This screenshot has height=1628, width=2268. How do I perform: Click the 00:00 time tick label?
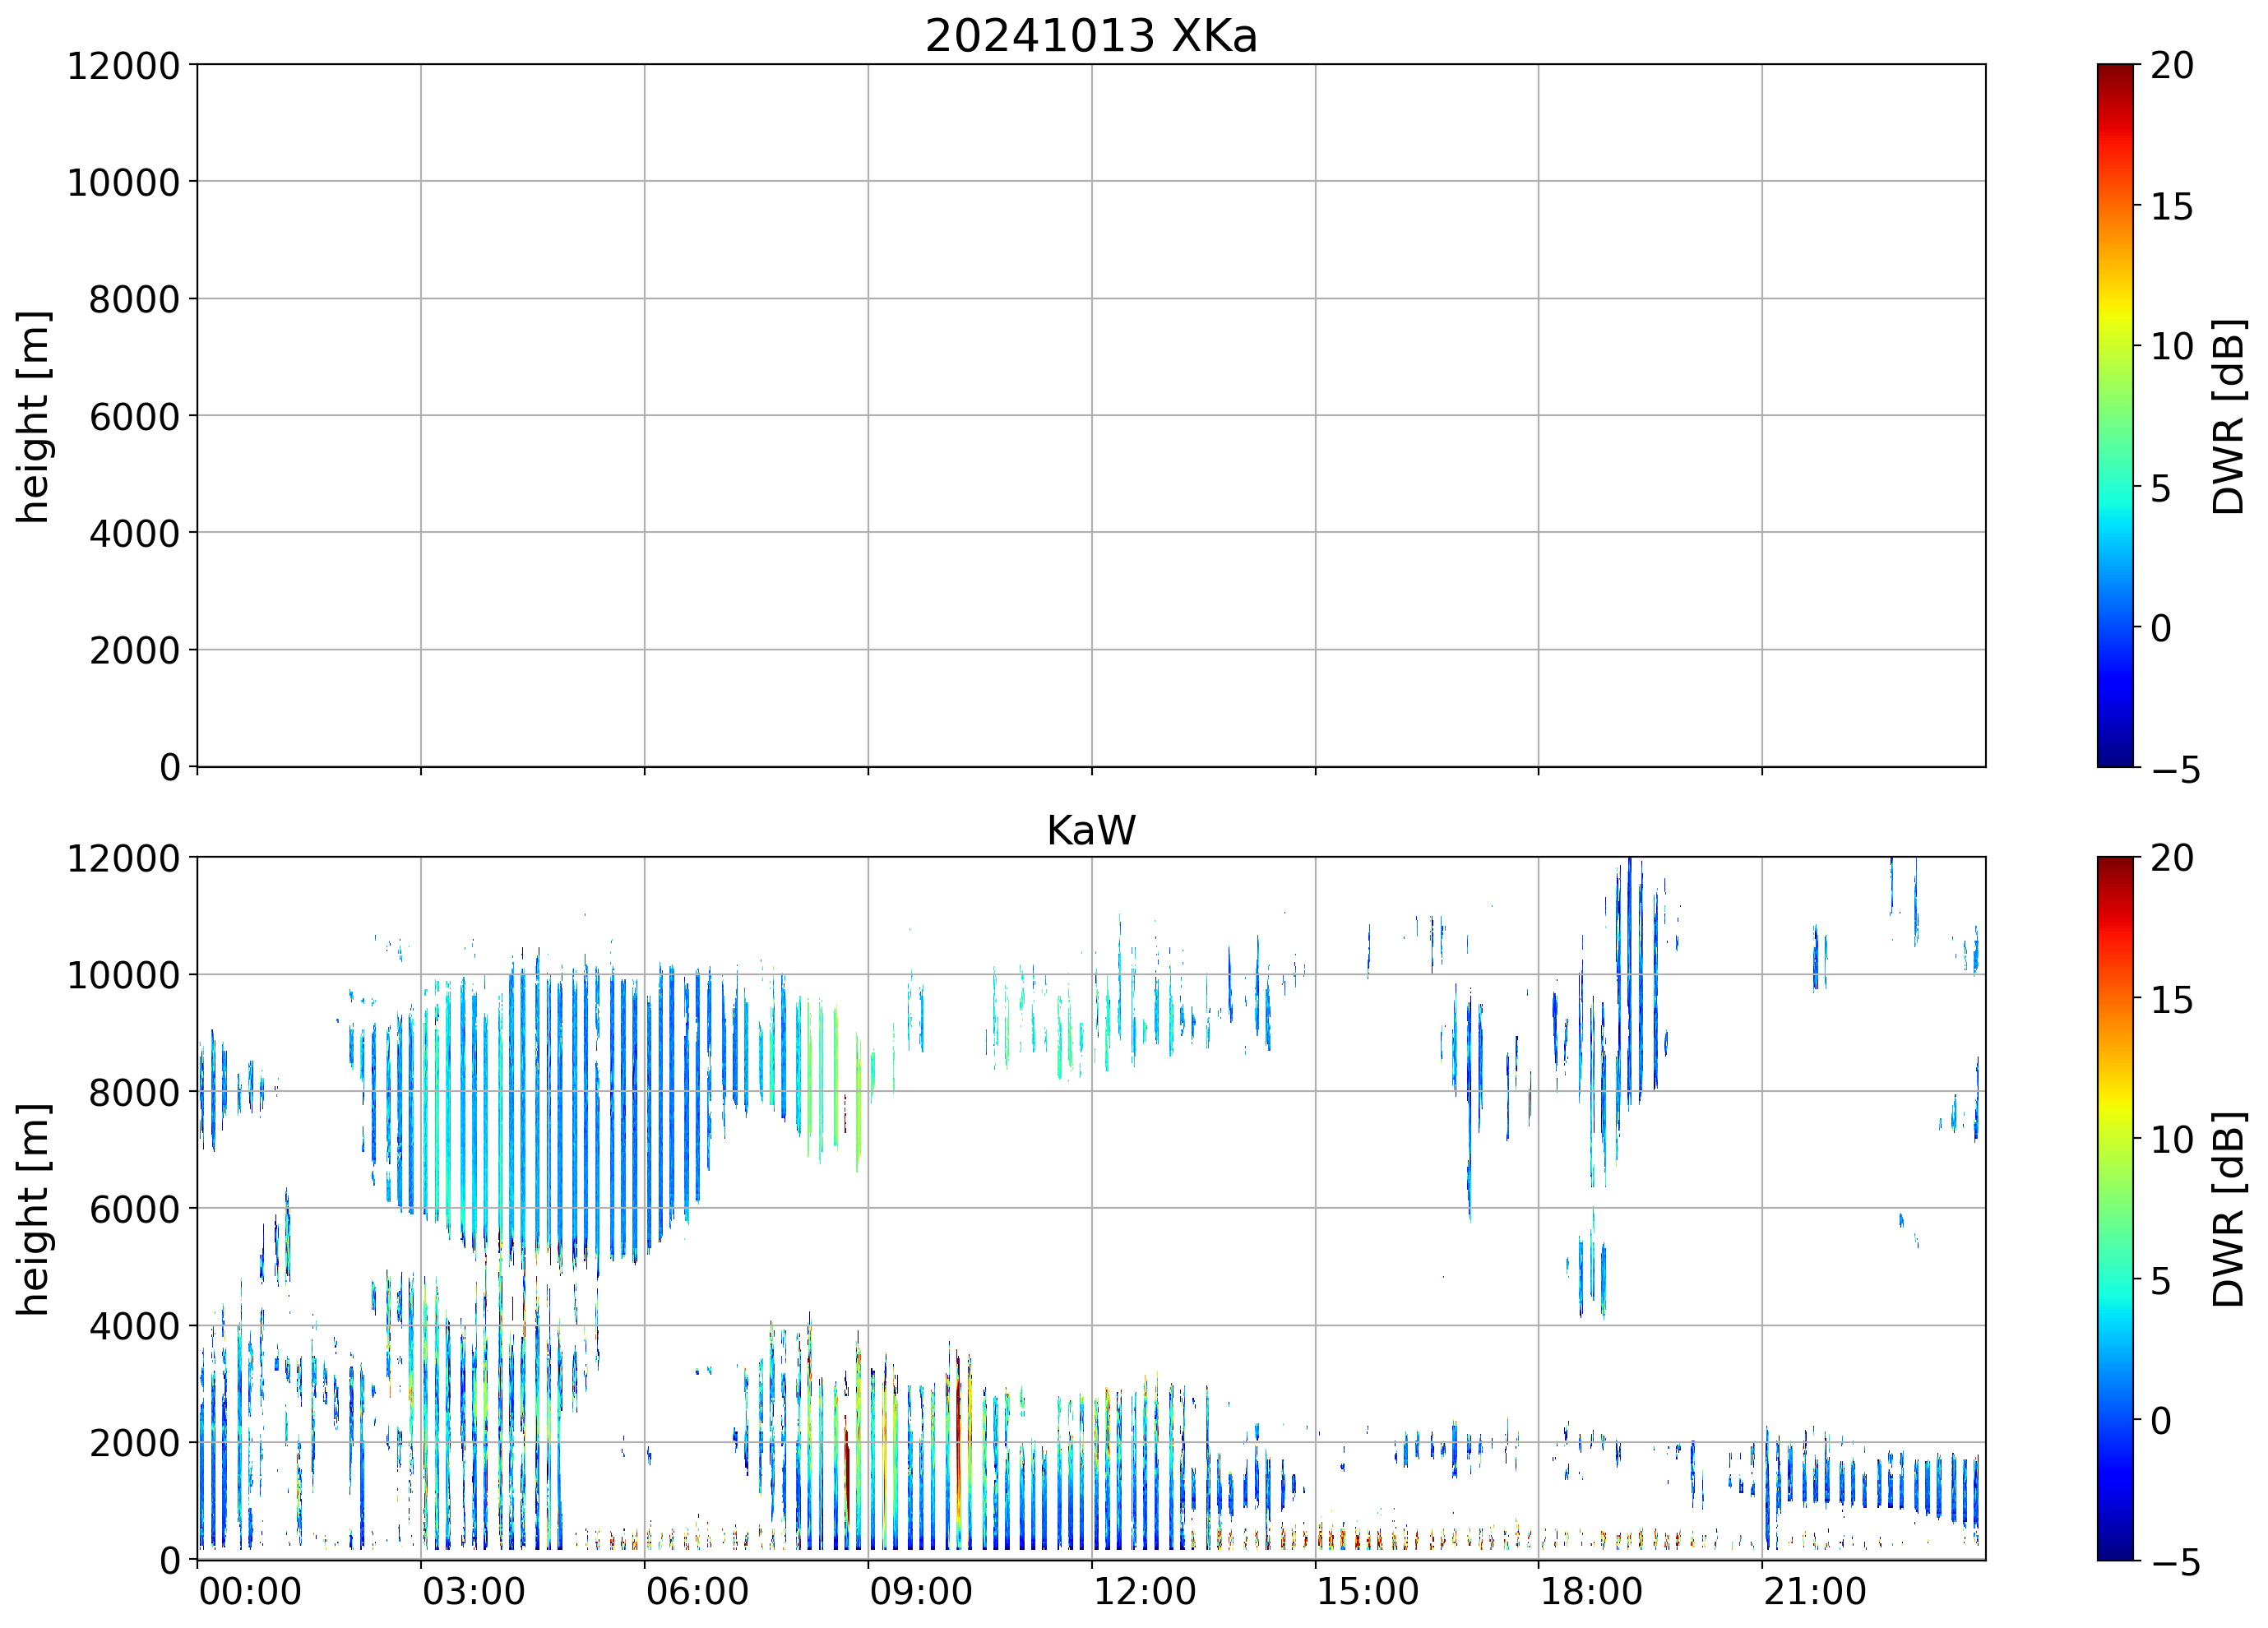pyautogui.click(x=250, y=1592)
